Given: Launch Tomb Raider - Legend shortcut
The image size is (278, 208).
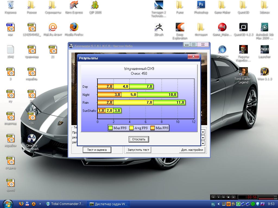Looking at the screenshot, I should (243, 72).
